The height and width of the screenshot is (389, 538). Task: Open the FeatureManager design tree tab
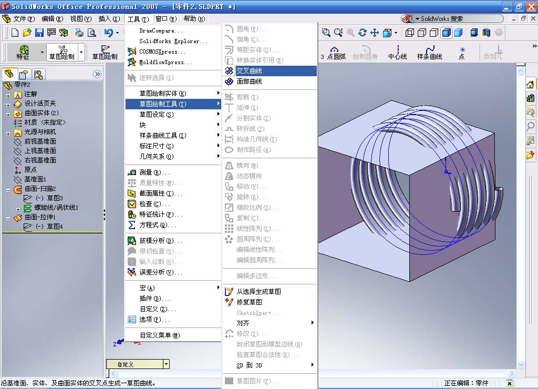click(9, 74)
